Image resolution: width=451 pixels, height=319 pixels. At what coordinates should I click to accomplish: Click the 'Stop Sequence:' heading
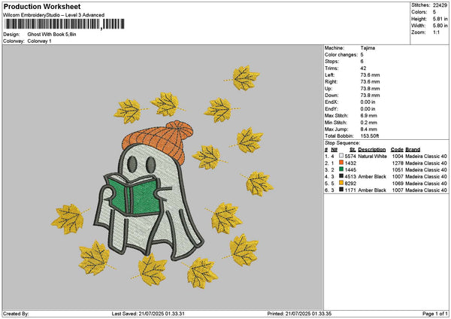pyautogui.click(x=342, y=143)
